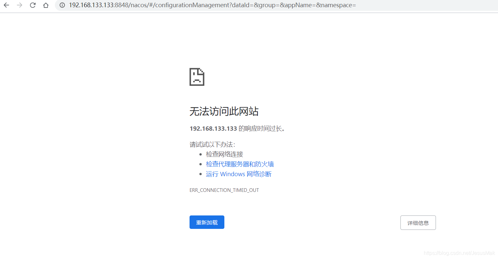This screenshot has height=259, width=498.
Task: Open the 运行 Windows 网络诊断 link
Action: coord(238,174)
